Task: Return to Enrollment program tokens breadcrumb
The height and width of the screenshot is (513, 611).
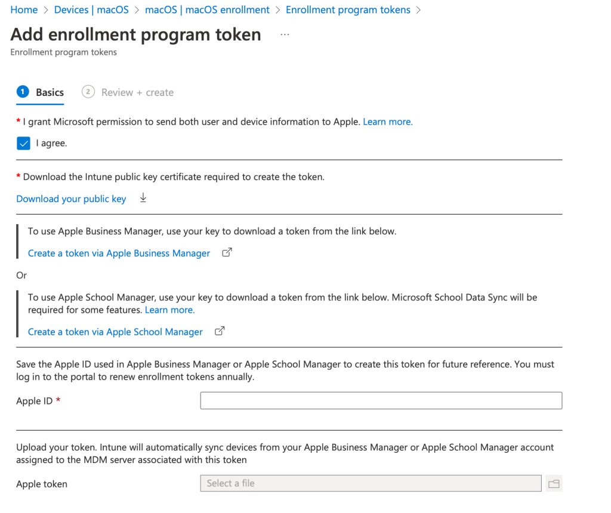Action: 348,10
